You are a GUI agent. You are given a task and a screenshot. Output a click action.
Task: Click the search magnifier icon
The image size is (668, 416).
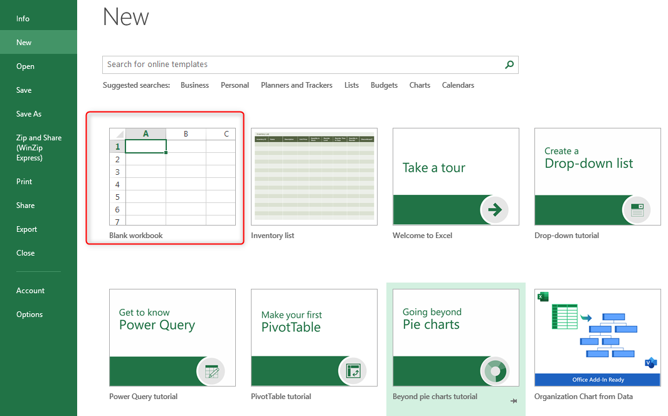(509, 65)
